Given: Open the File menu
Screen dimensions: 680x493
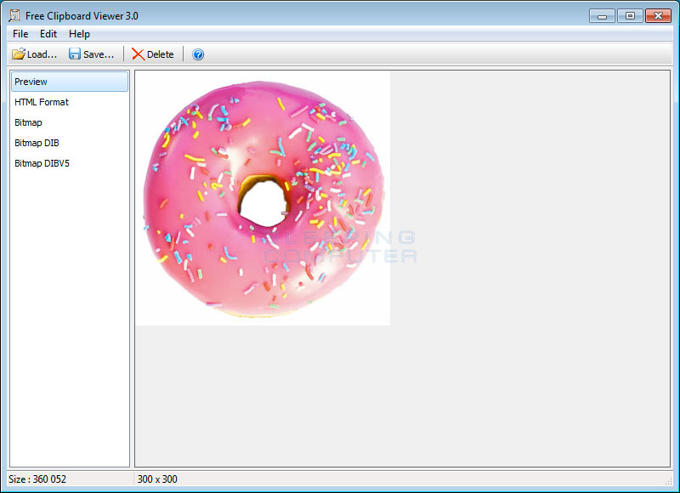Looking at the screenshot, I should (20, 34).
